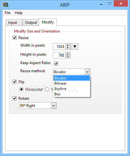This screenshot has height=156, width=130.
Task: Maximize the ABIP window
Action: (x=110, y=4)
